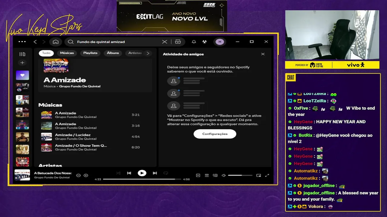Go back in Spotify navigation
This screenshot has width=387, height=217.
pos(35,42)
